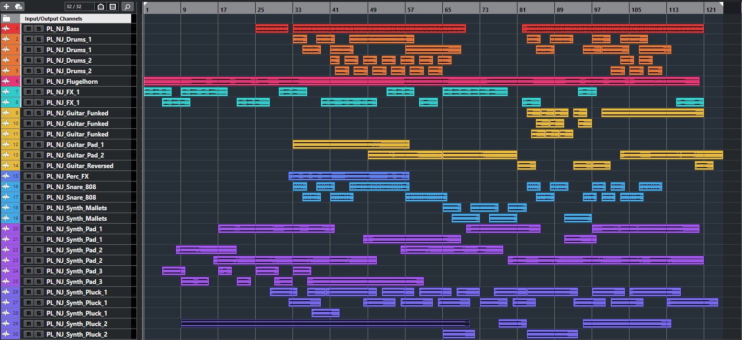This screenshot has width=742, height=340.
Task: Mute the PL_NJ_Guitar_Reversed track
Action: 29,166
